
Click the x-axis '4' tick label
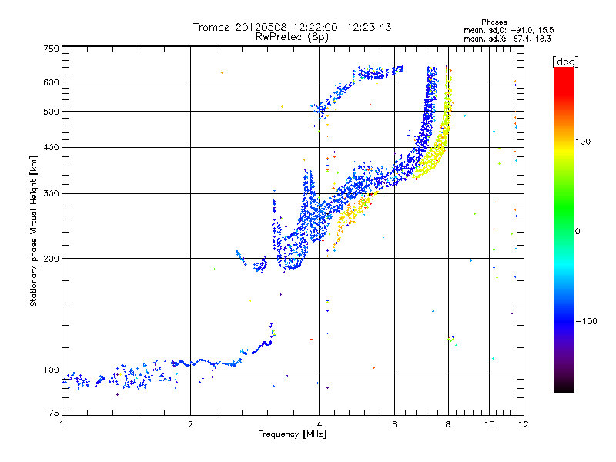click(319, 424)
